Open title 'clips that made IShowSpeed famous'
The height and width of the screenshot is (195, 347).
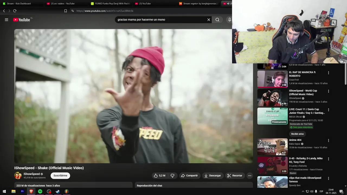click(305, 180)
